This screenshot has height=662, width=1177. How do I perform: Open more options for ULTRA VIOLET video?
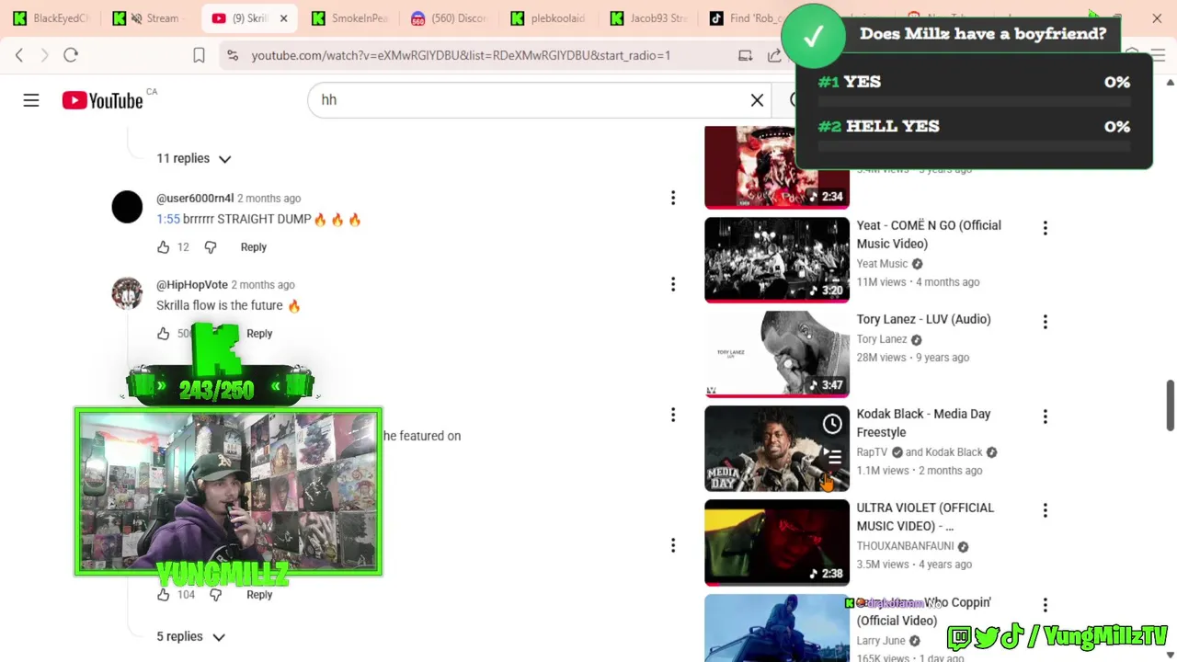coord(1046,510)
